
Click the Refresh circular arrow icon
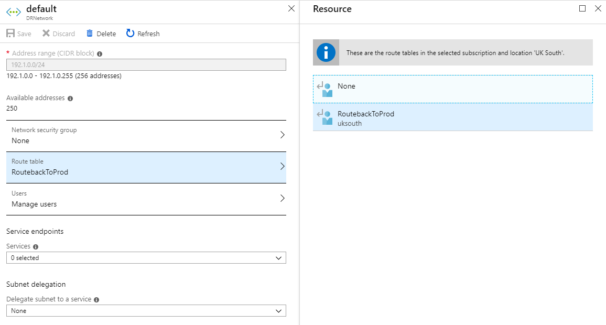131,34
